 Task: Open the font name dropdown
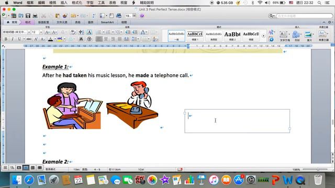coord(29,32)
